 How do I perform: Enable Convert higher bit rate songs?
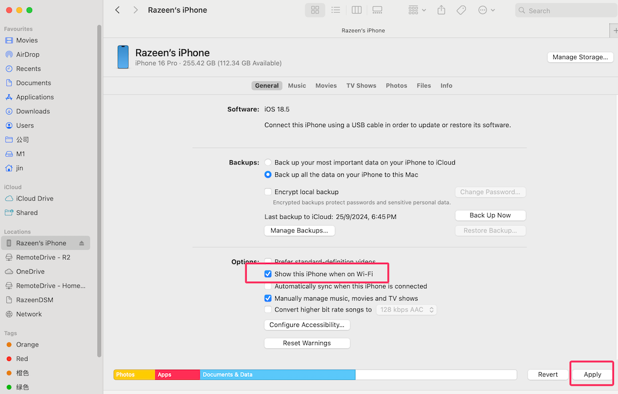(x=268, y=310)
